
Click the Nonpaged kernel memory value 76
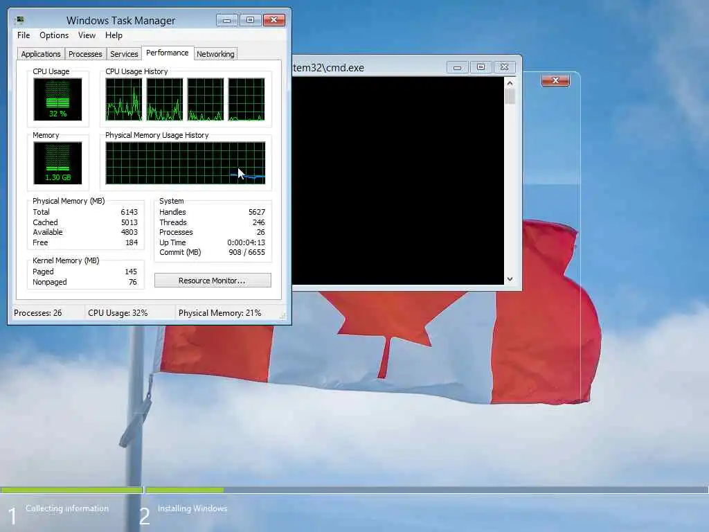[132, 282]
